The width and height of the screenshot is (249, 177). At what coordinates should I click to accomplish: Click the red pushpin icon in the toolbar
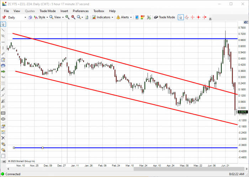point(4,17)
